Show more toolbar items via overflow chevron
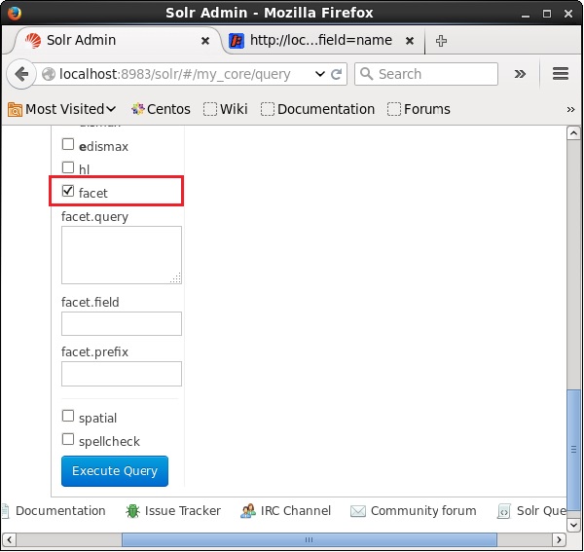 520,74
